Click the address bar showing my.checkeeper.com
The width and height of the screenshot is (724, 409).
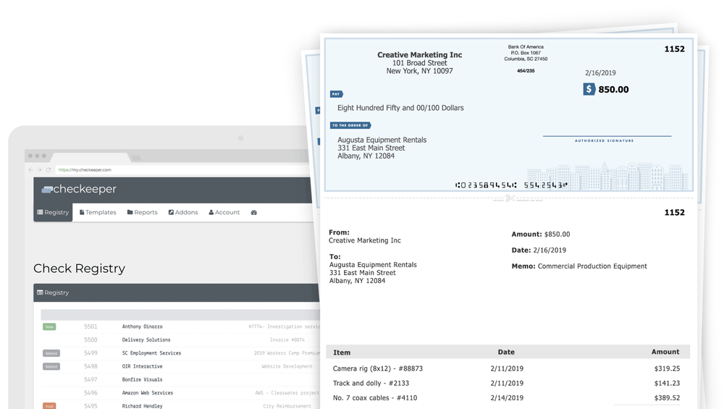(x=185, y=170)
